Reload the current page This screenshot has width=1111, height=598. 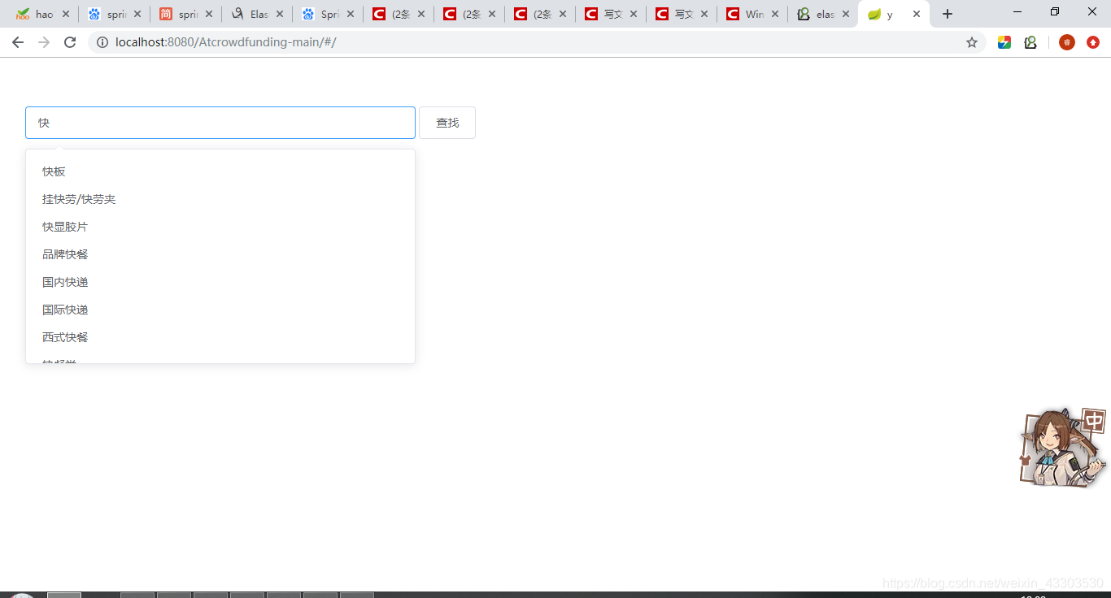coord(70,42)
